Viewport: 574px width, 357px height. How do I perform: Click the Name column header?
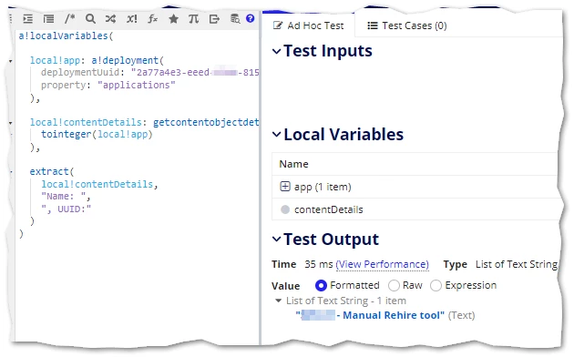click(293, 164)
